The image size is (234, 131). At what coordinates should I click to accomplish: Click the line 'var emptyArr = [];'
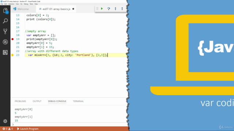coord(41,35)
